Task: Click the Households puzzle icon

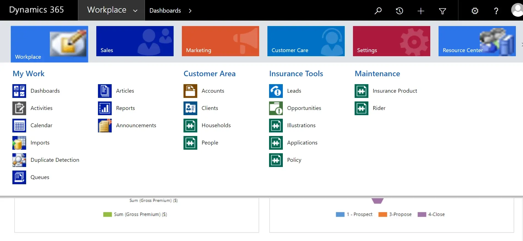Action: (x=190, y=126)
